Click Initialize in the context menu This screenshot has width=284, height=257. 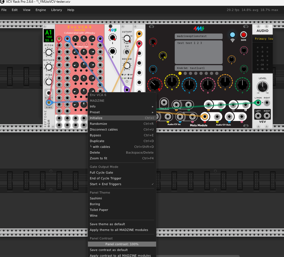click(96, 118)
